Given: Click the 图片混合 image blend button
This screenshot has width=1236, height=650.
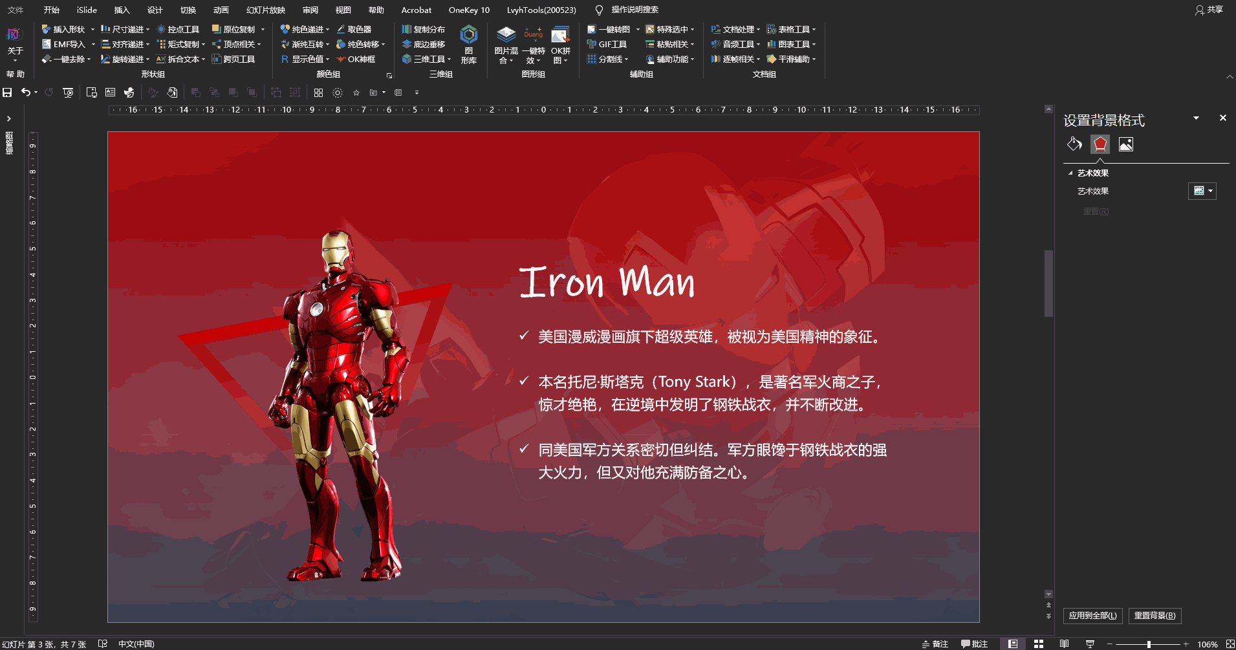Looking at the screenshot, I should 506,45.
